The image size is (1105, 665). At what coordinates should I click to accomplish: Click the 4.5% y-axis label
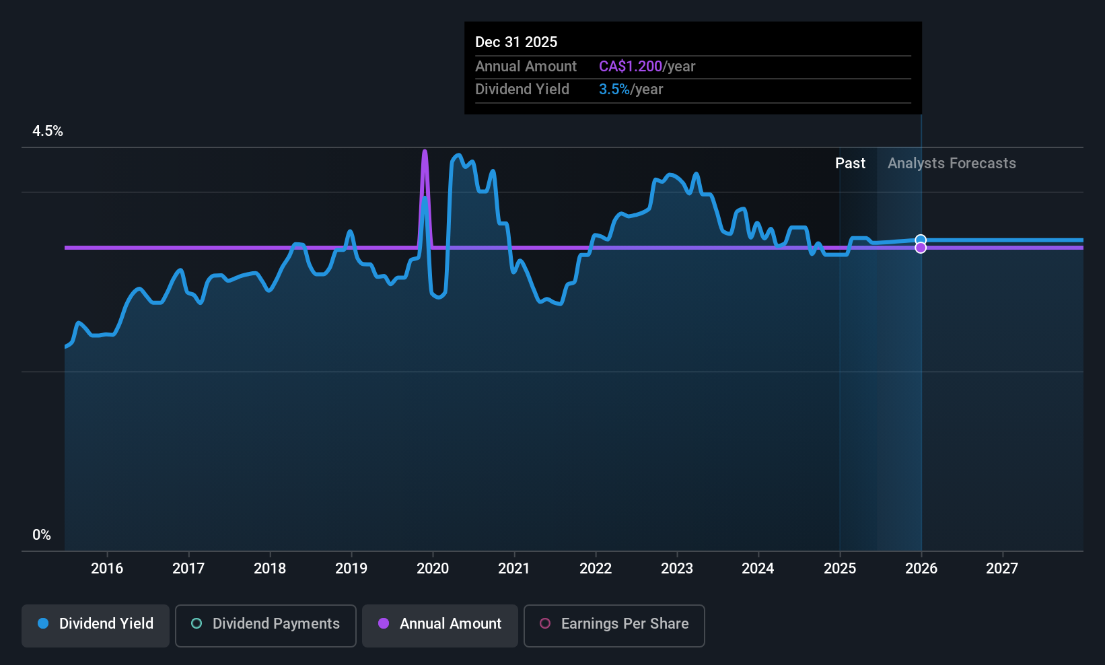[x=48, y=131]
